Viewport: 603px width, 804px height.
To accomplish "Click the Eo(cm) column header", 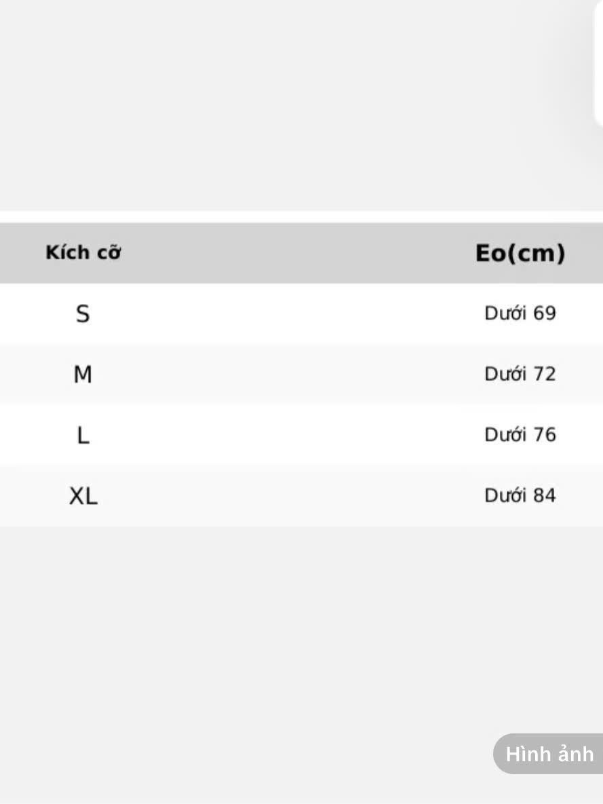I will [520, 253].
